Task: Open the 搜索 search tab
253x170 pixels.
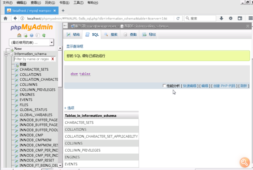Action: point(111,34)
